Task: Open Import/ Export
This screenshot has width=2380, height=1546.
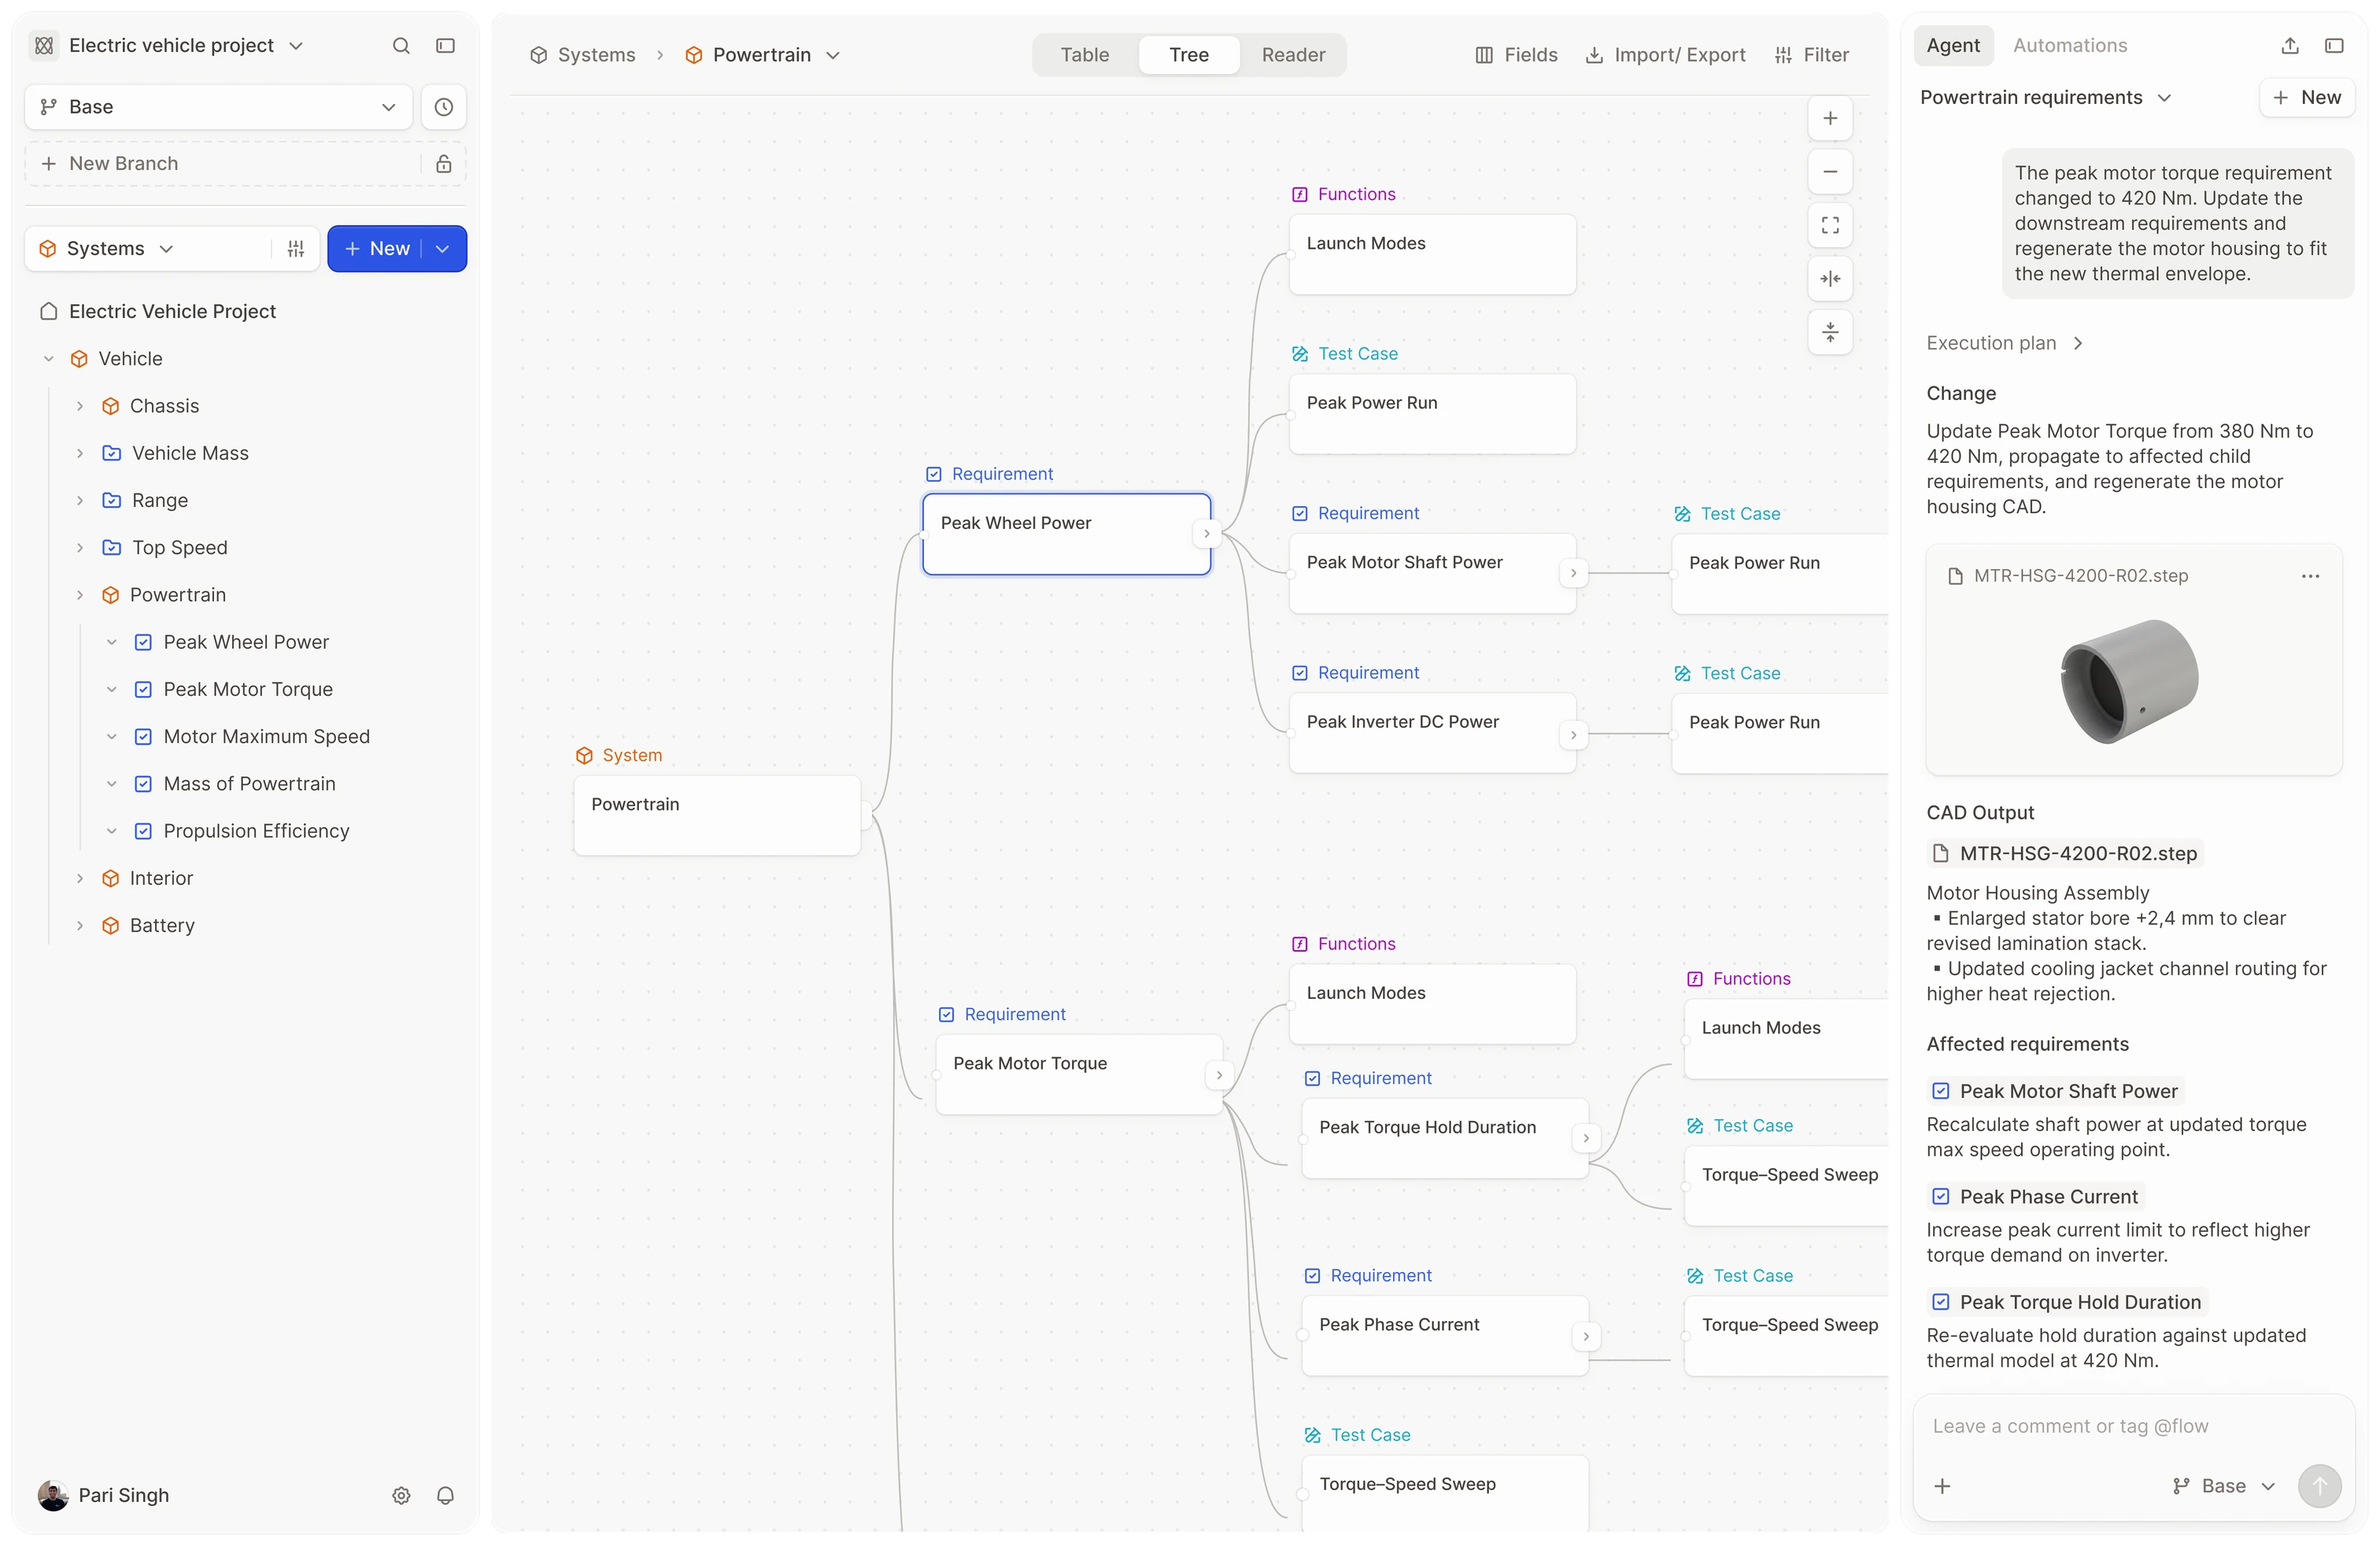Action: pos(1665,55)
